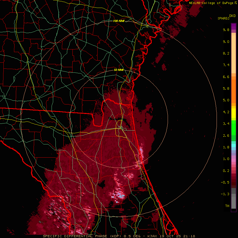238x238 pixels.
Task: Select the 9.0 value on color scale
Action: 226,42
